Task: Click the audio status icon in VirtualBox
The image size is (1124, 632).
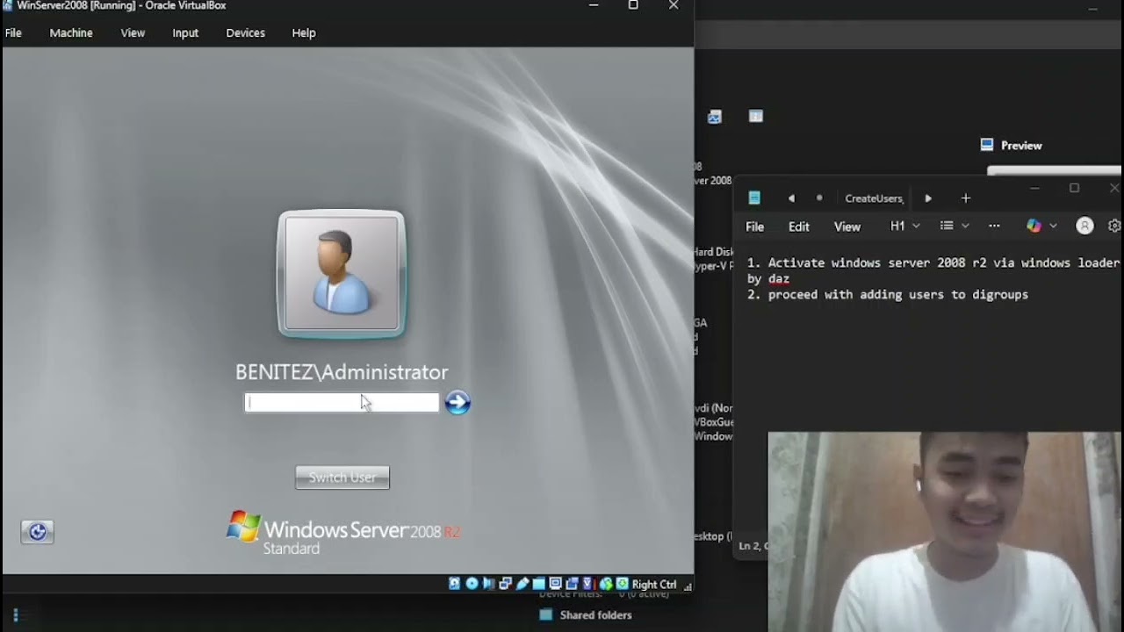Action: [x=488, y=585]
